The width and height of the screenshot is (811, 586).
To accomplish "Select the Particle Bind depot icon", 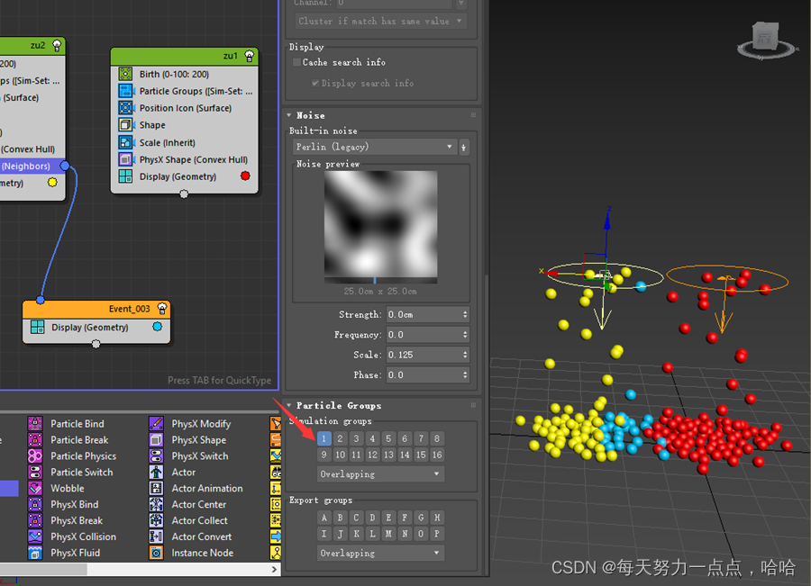I will point(35,424).
